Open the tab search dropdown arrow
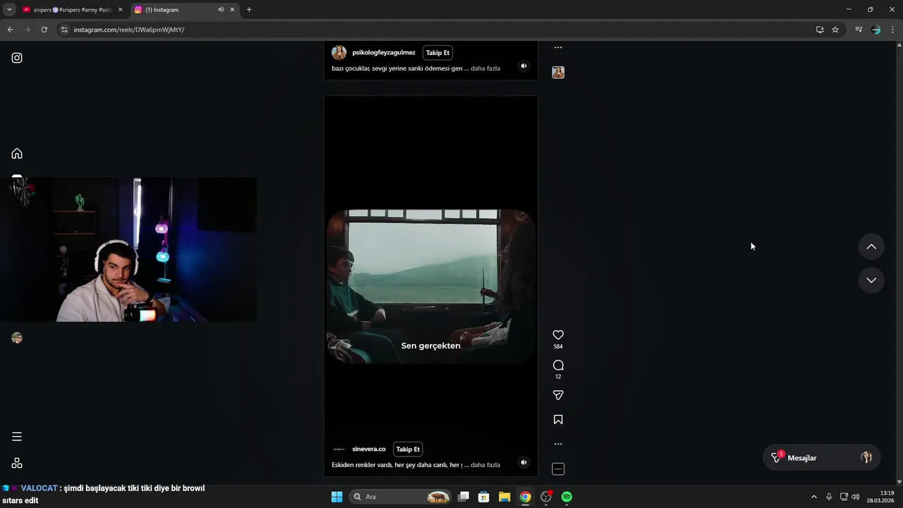The height and width of the screenshot is (508, 903). click(9, 10)
